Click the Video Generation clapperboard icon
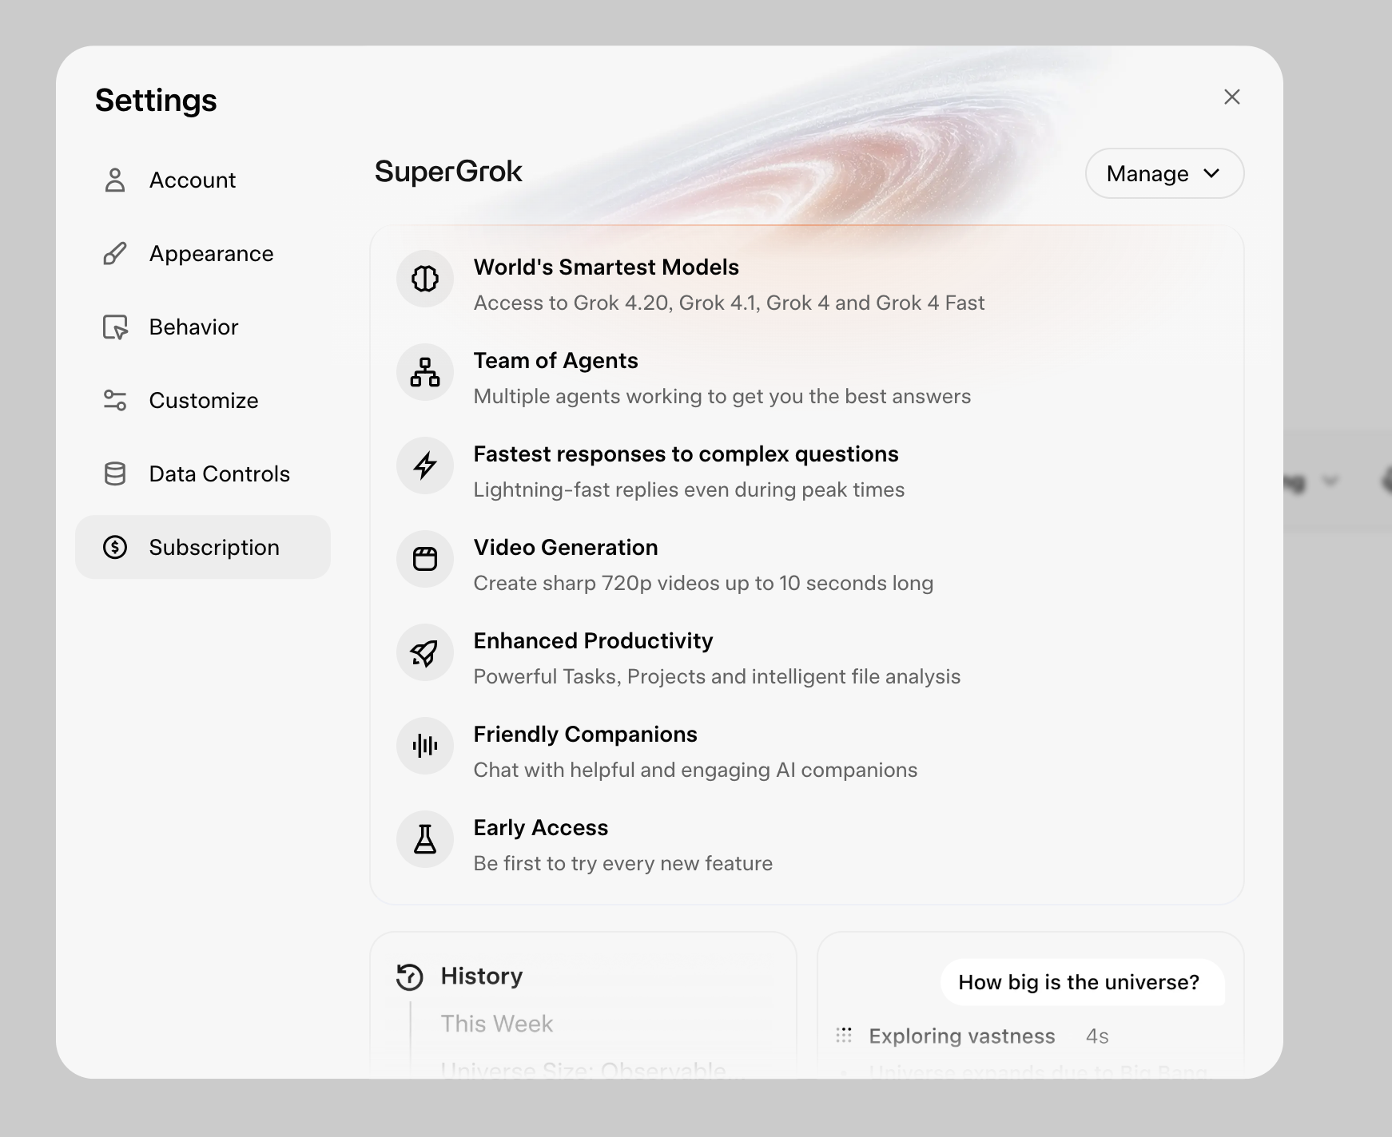This screenshot has height=1137, width=1392. 425,559
